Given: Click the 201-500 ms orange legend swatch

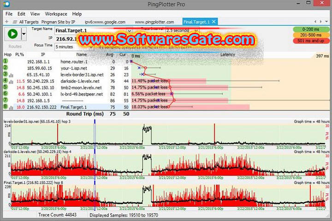Looking at the screenshot, I should pyautogui.click(x=311, y=35).
